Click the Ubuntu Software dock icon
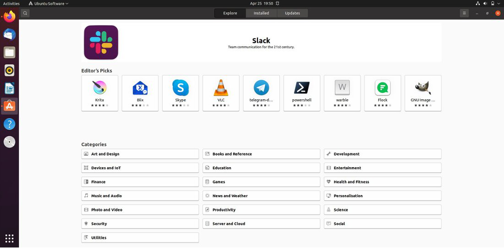 click(9, 106)
